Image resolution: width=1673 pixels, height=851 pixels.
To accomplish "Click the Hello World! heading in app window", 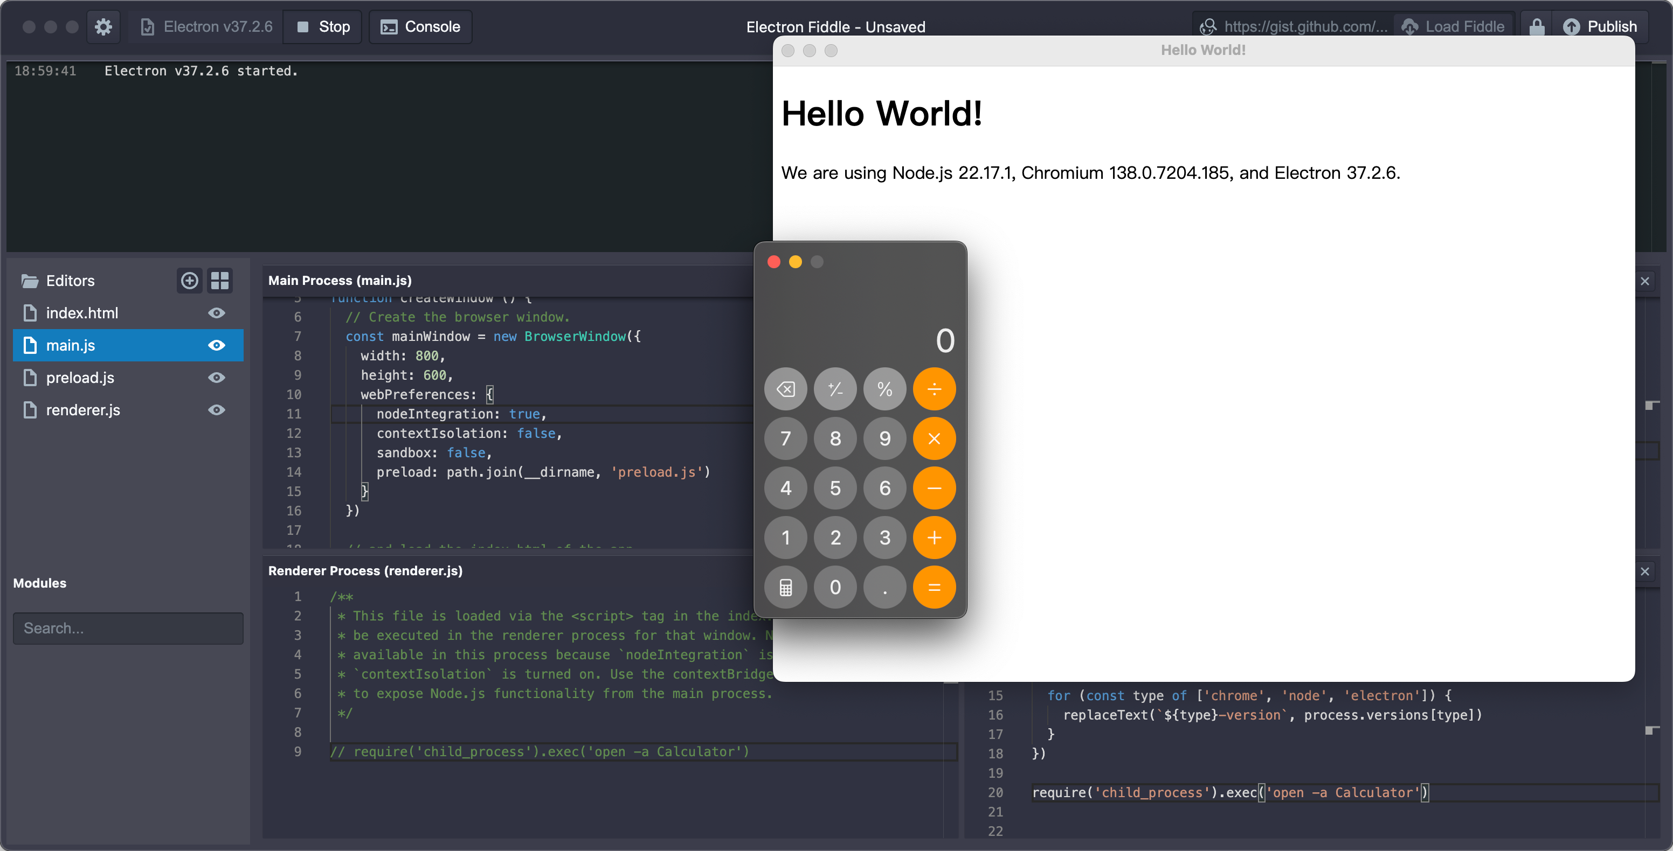I will click(x=881, y=114).
